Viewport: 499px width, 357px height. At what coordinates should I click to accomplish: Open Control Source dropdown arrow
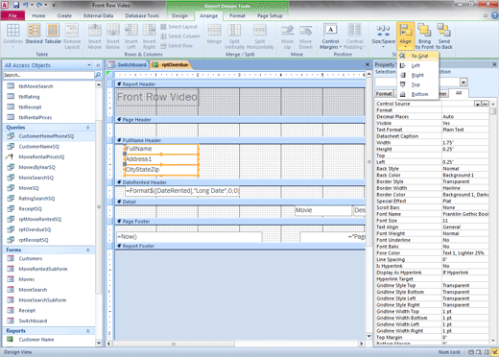(x=477, y=104)
